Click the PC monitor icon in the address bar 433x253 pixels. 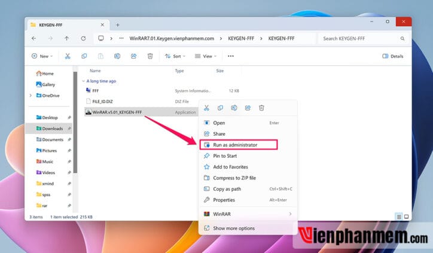pos(101,38)
